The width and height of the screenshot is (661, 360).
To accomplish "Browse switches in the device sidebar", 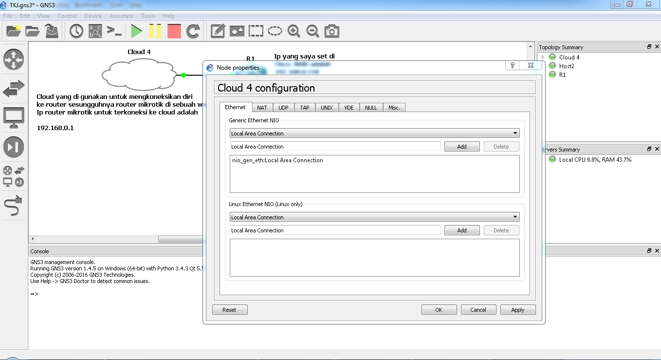I will 14,89.
